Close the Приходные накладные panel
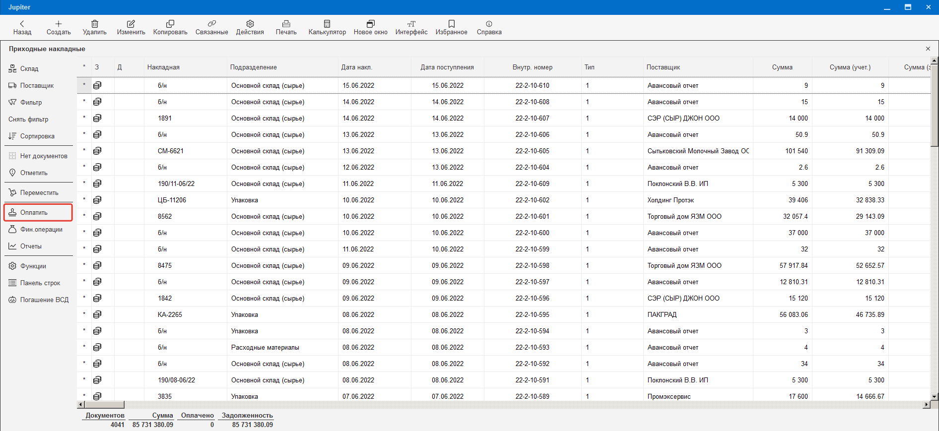 click(x=928, y=49)
